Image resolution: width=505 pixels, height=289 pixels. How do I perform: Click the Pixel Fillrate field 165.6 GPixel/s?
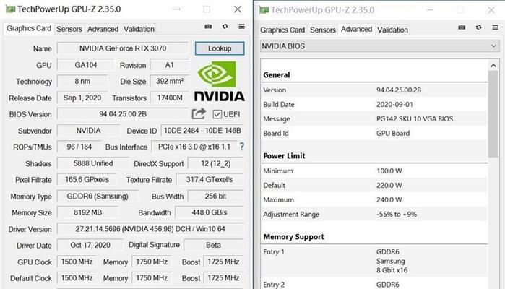point(87,179)
